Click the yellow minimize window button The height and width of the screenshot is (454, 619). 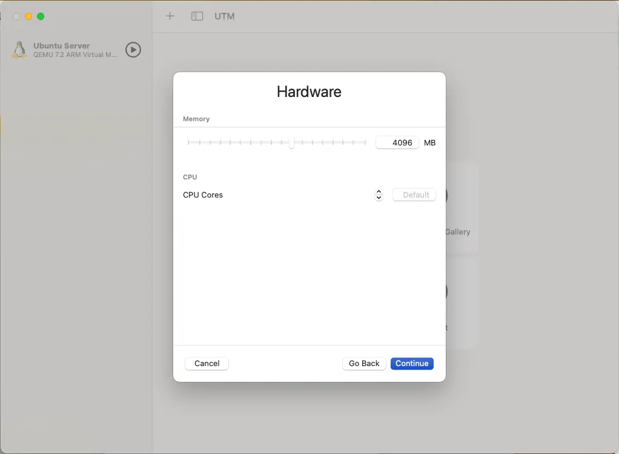click(28, 16)
